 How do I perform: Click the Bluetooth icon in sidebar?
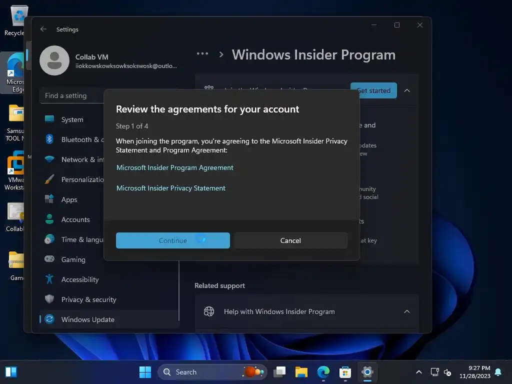coord(49,139)
